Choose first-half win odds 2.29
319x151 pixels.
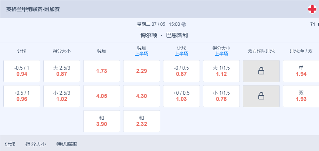(142, 71)
